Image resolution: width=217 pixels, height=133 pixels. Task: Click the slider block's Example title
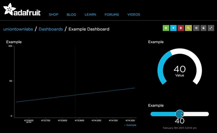156,105
